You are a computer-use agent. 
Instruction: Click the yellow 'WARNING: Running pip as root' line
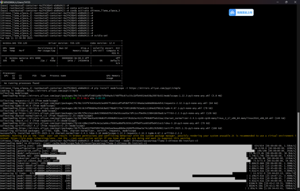coord(148,136)
